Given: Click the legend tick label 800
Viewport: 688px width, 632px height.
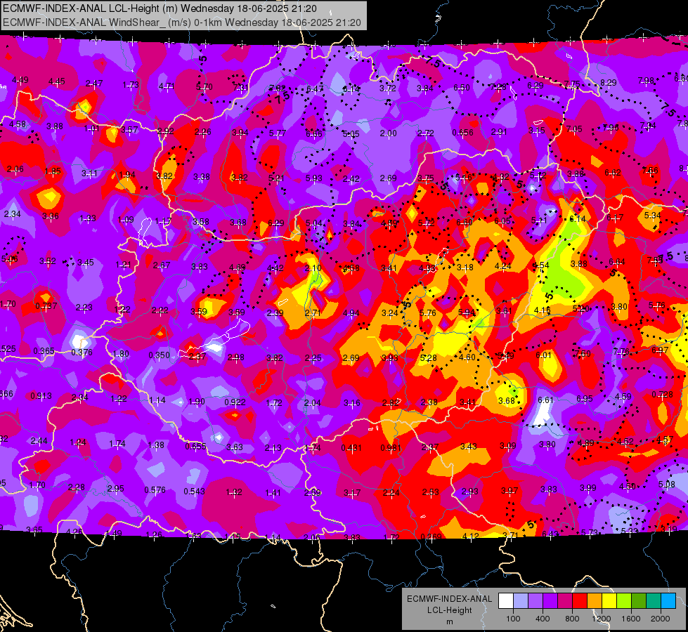Looking at the screenshot, I should tap(572, 619).
